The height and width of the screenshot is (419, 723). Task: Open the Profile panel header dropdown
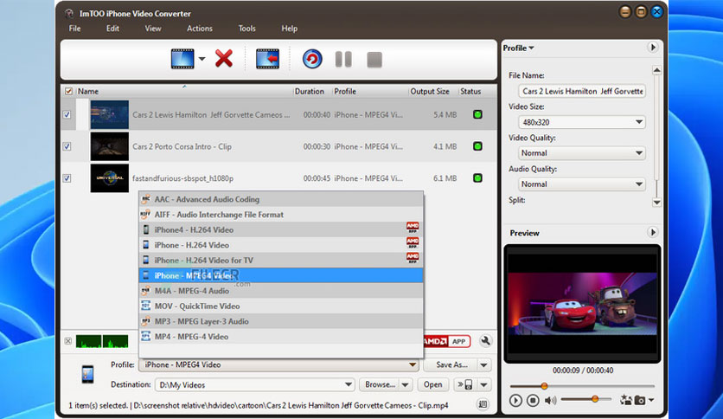pos(518,48)
